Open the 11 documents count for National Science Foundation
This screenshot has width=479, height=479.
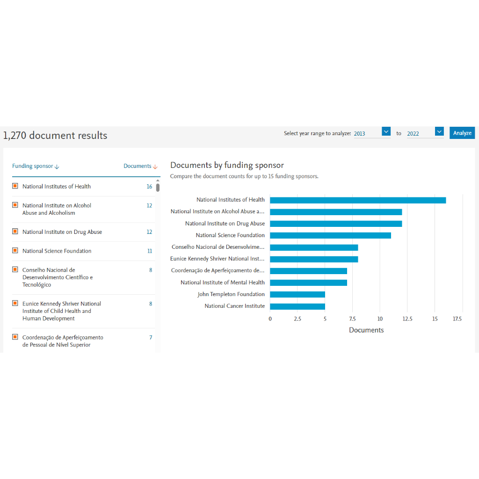click(149, 251)
